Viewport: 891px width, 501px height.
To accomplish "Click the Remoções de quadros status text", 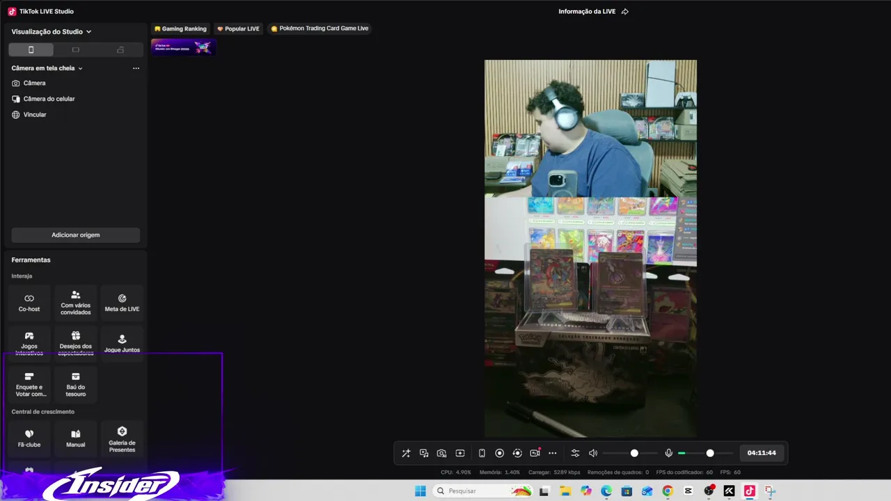I will point(618,472).
